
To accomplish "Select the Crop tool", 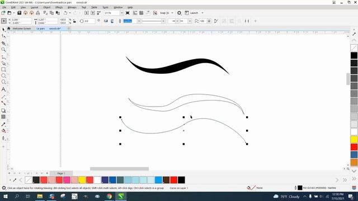I will [3, 43].
